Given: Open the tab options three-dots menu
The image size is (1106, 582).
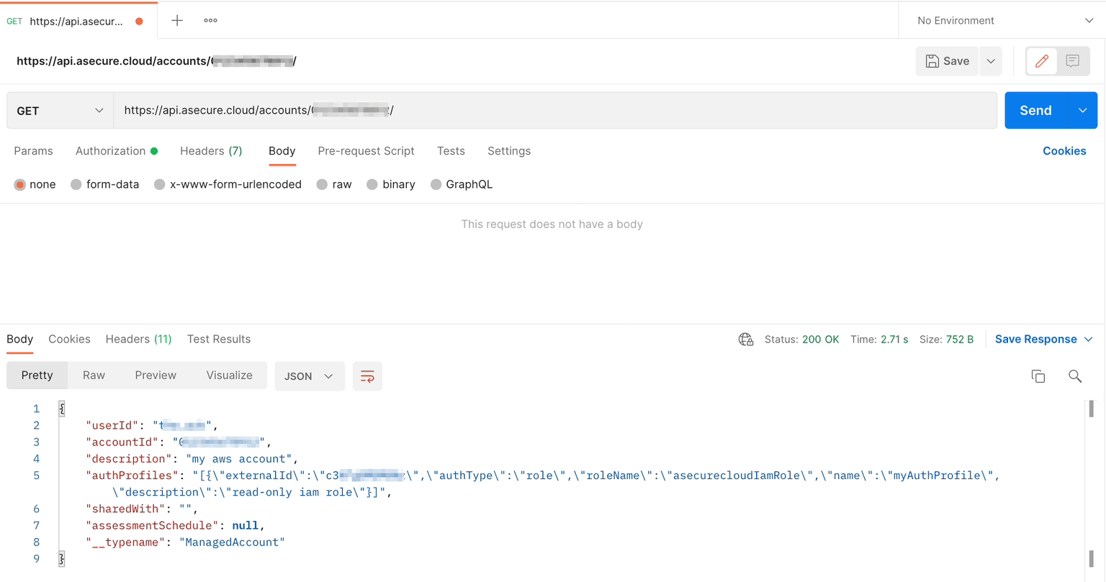Looking at the screenshot, I should pyautogui.click(x=210, y=20).
